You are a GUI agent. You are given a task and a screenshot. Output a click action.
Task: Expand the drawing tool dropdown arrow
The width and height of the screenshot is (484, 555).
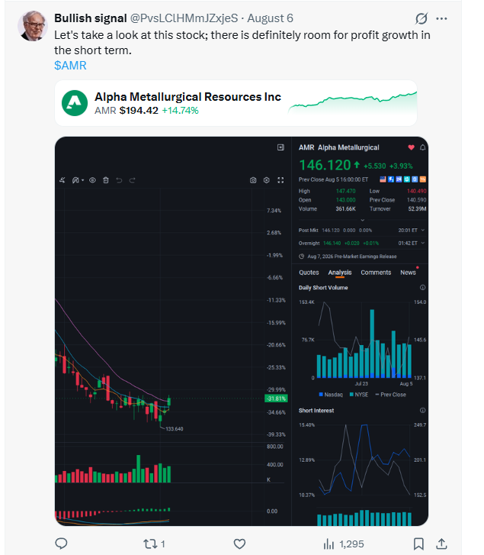82,180
